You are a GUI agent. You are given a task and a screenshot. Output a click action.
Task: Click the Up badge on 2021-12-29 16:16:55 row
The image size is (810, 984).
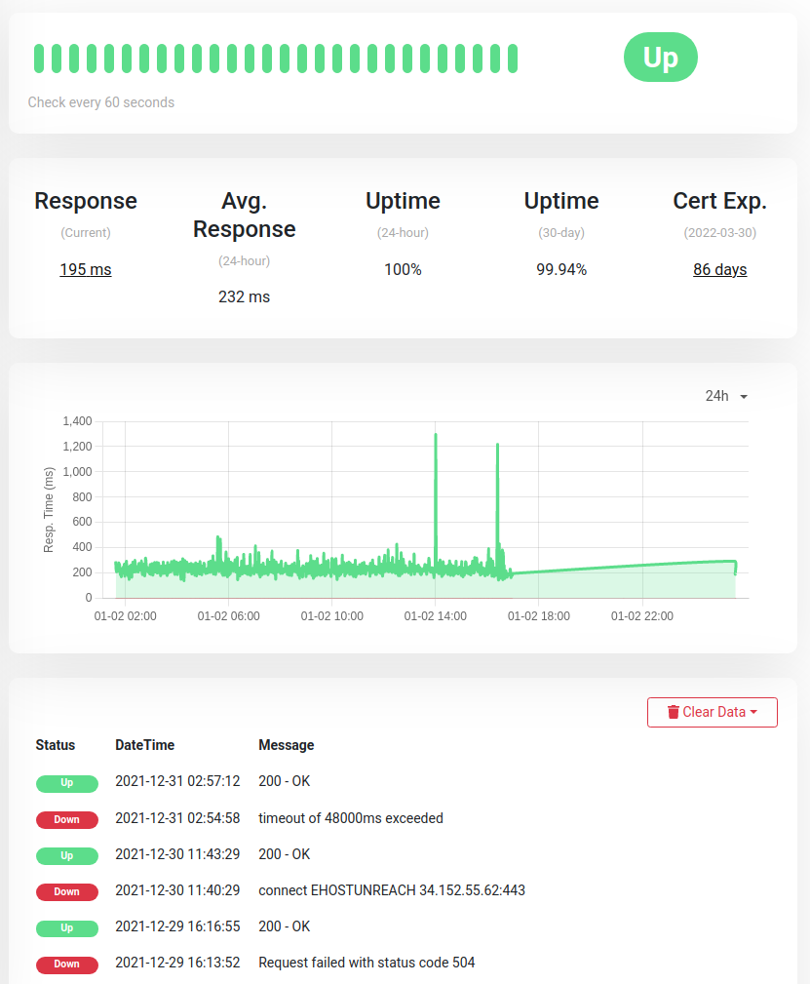click(66, 927)
